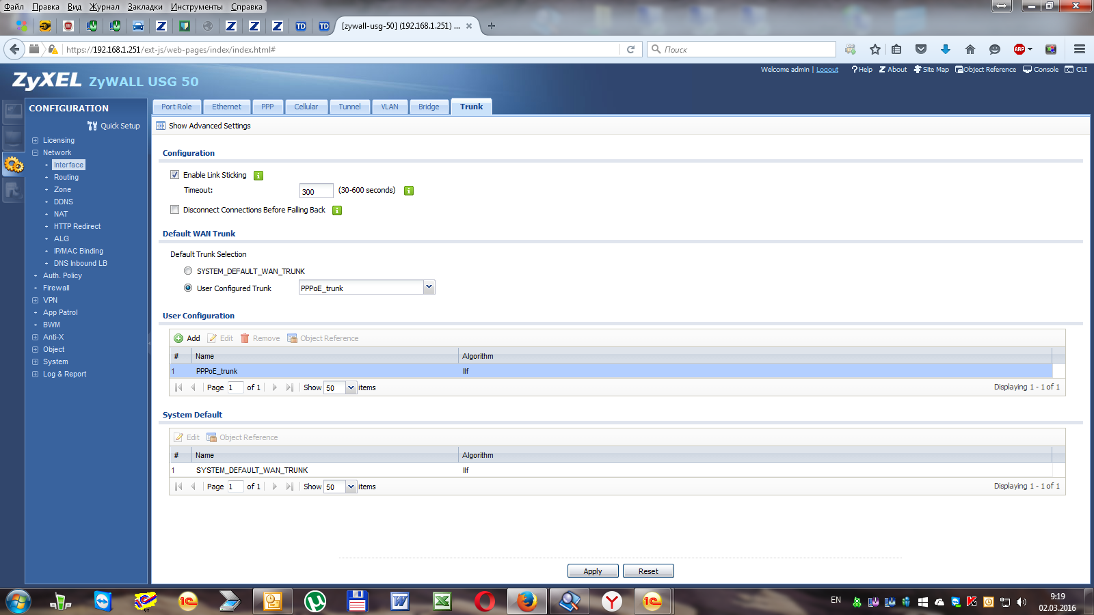
Task: Click info icon for Disconnect Connections option
Action: click(337, 210)
